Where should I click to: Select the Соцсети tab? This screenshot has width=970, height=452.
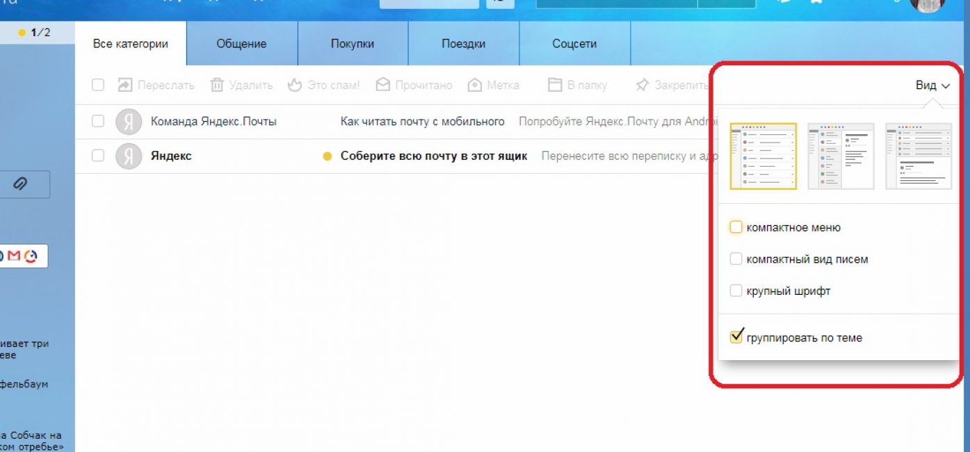click(575, 43)
